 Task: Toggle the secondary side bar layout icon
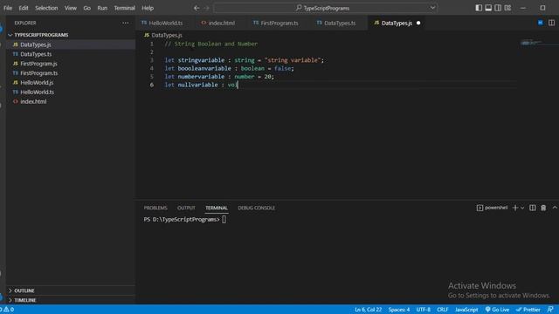pyautogui.click(x=498, y=8)
